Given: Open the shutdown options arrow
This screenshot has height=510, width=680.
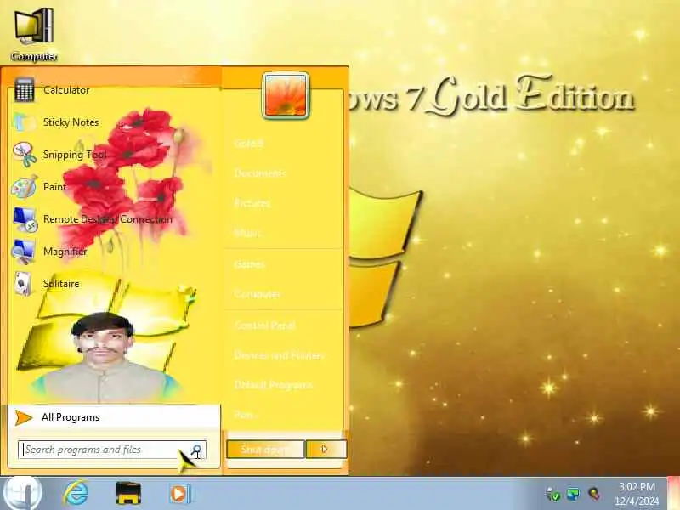Looking at the screenshot, I should pos(326,450).
